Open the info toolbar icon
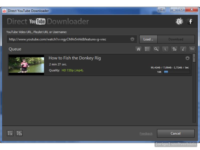Screen dimensions: 200x150 pyautogui.click(x=183, y=49)
